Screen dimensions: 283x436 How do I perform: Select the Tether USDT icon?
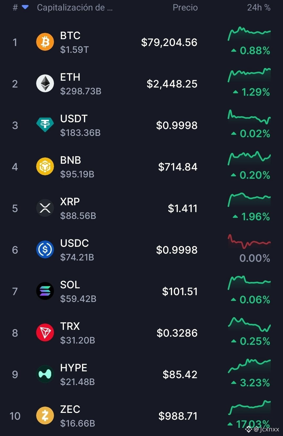[x=45, y=125]
